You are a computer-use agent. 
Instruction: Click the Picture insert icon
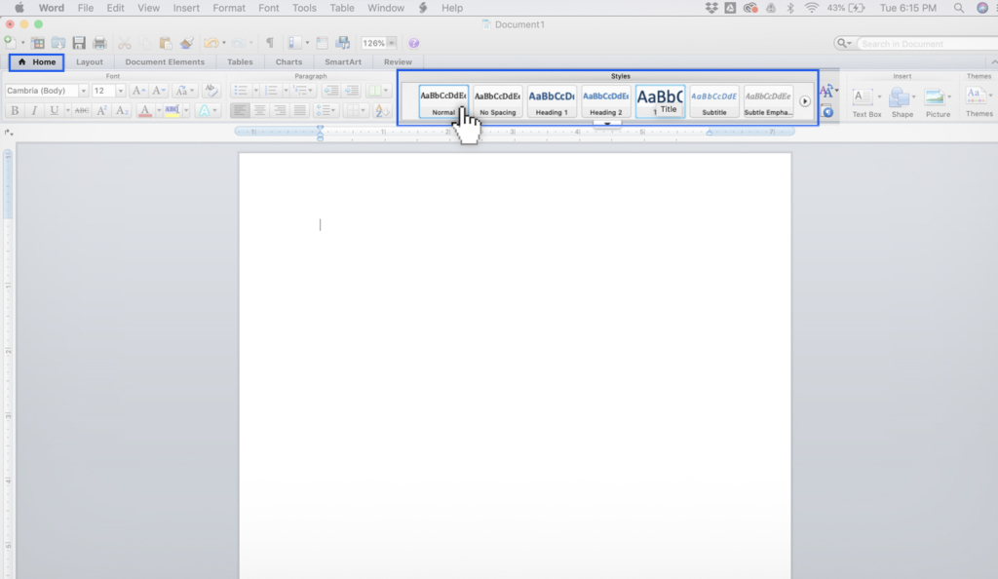click(x=937, y=100)
